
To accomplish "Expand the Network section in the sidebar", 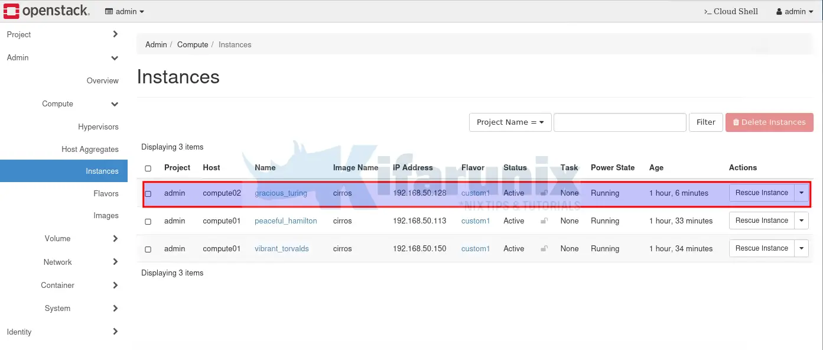I will (57, 262).
